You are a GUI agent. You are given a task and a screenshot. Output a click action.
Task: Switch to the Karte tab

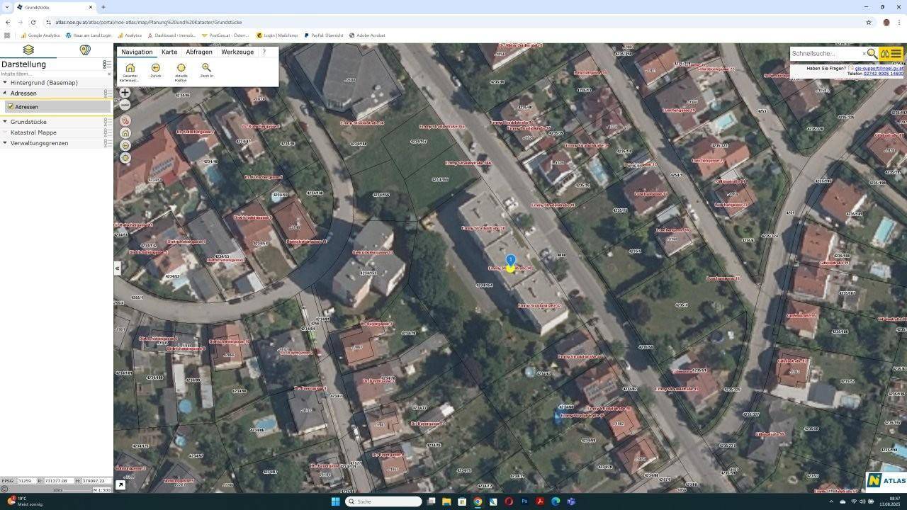169,52
